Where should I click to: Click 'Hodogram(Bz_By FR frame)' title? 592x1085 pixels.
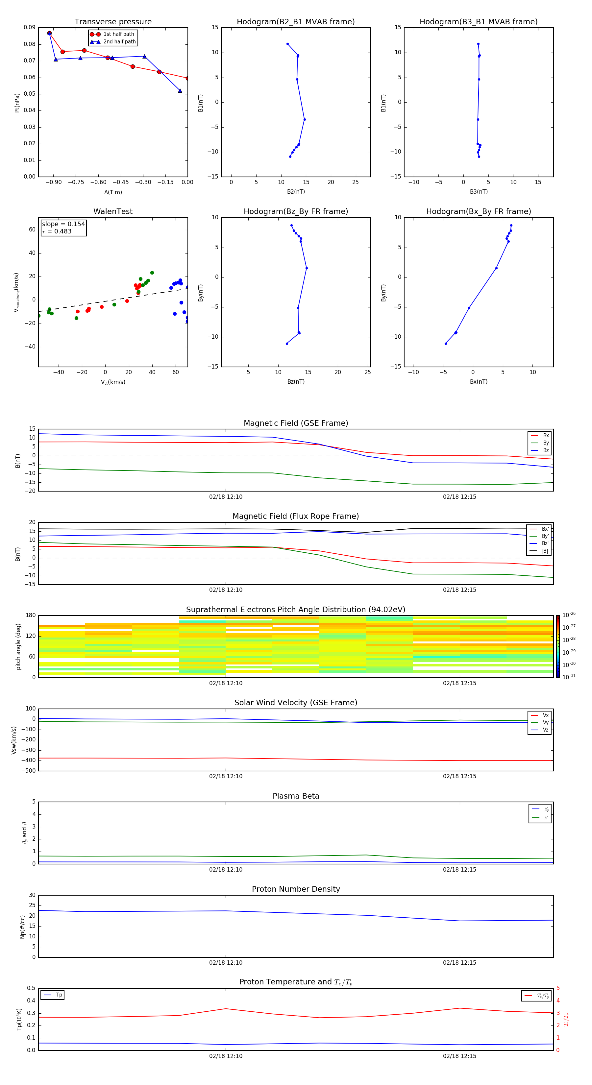[296, 211]
